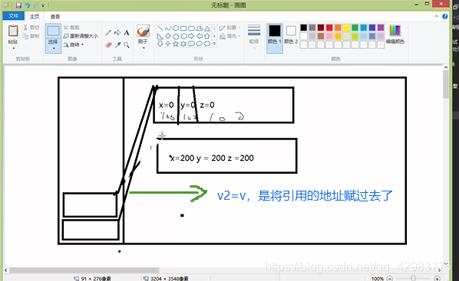Click the Cut (剪切) button
Viewport: 459px width, 281px height.
(x=31, y=28)
